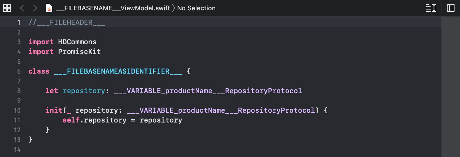Click the chevron separator in the jump bar
Screen dimensions: 460x157
173,8
